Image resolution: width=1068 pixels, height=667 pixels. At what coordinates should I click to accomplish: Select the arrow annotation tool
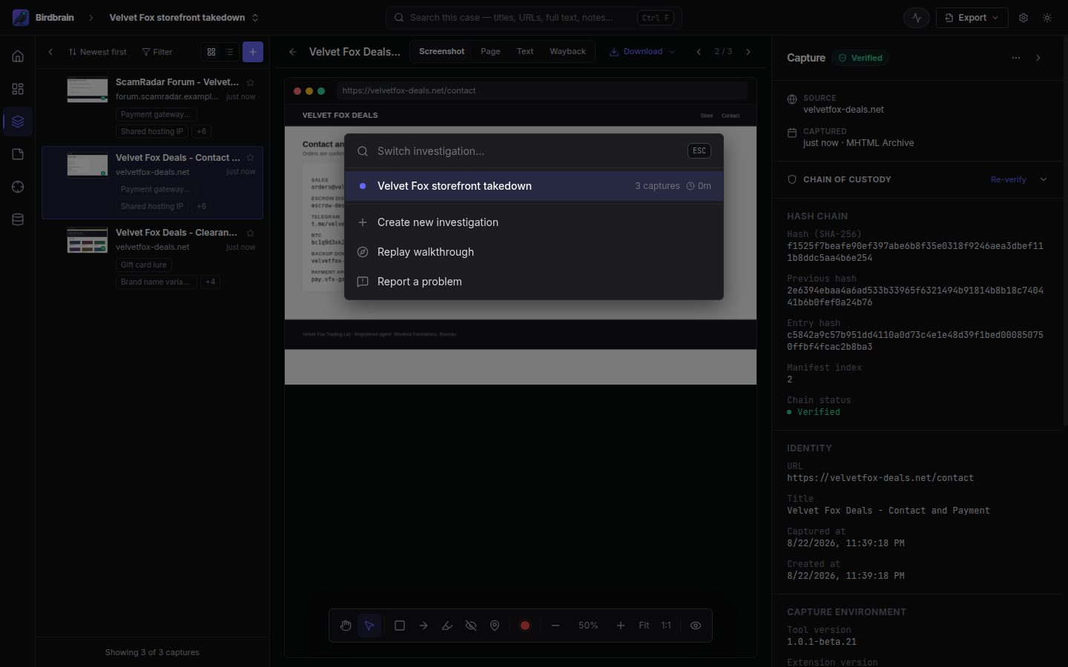pos(423,625)
